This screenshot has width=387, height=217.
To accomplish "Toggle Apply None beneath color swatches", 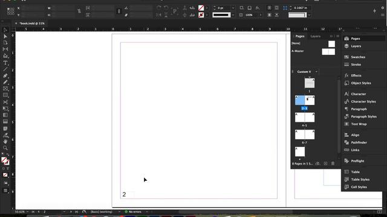I will click(5, 175).
